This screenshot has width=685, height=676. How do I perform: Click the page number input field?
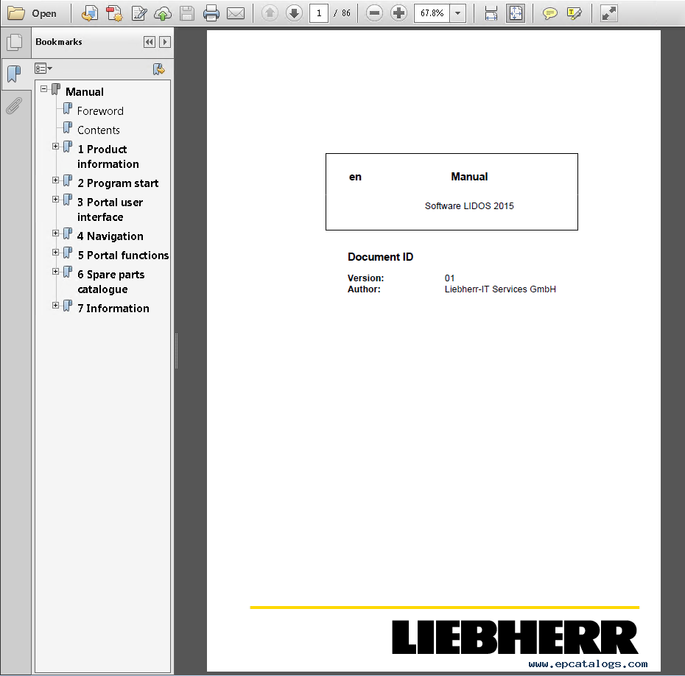319,13
